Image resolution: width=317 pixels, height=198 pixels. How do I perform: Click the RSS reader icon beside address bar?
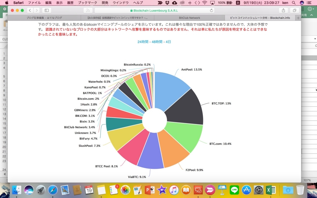[x=88, y=10]
